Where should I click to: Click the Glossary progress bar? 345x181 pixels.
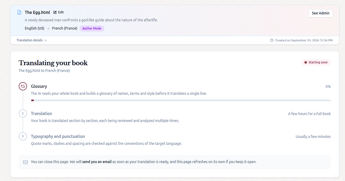coord(181,100)
